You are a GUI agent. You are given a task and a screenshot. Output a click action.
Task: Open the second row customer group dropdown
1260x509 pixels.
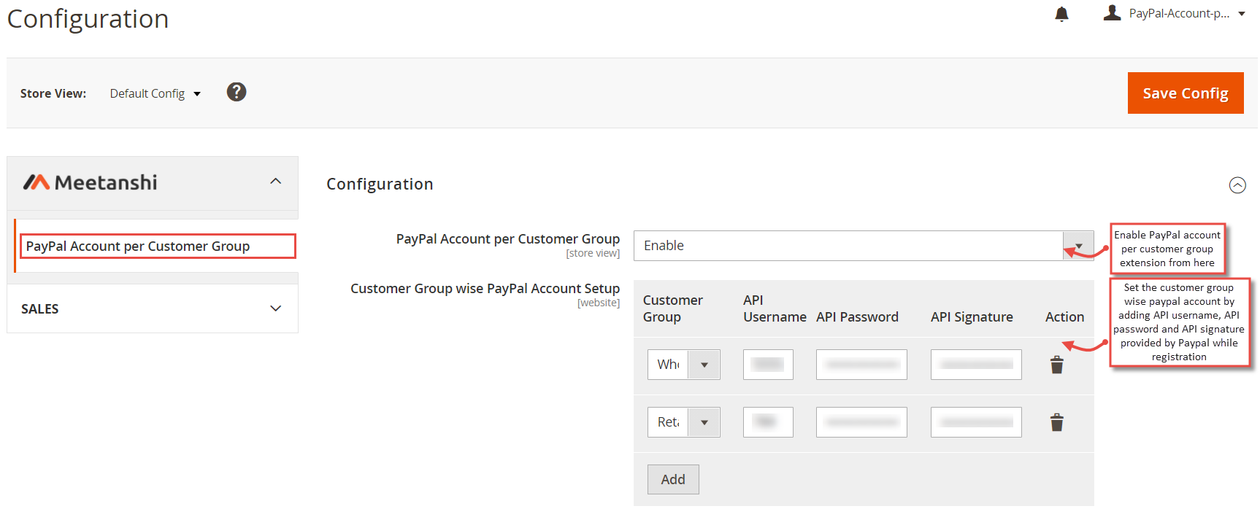coord(683,422)
